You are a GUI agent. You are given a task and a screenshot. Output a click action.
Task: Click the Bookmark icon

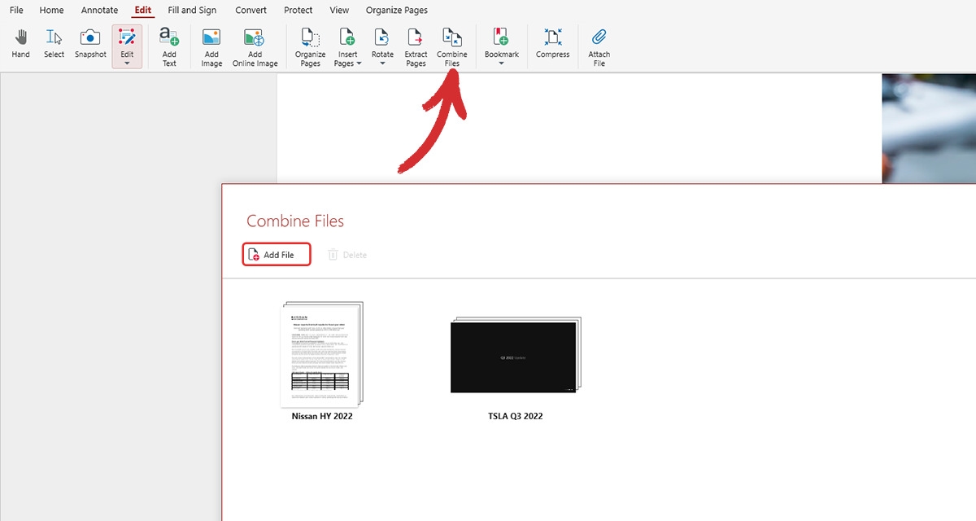pos(501,37)
